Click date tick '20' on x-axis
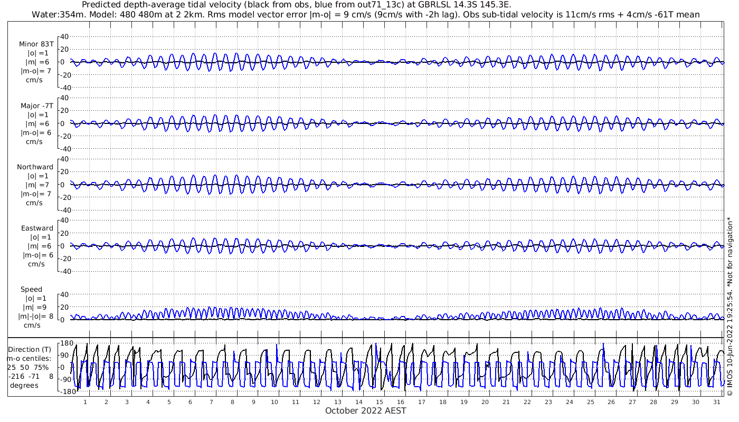The height and width of the screenshot is (422, 739). 485,402
